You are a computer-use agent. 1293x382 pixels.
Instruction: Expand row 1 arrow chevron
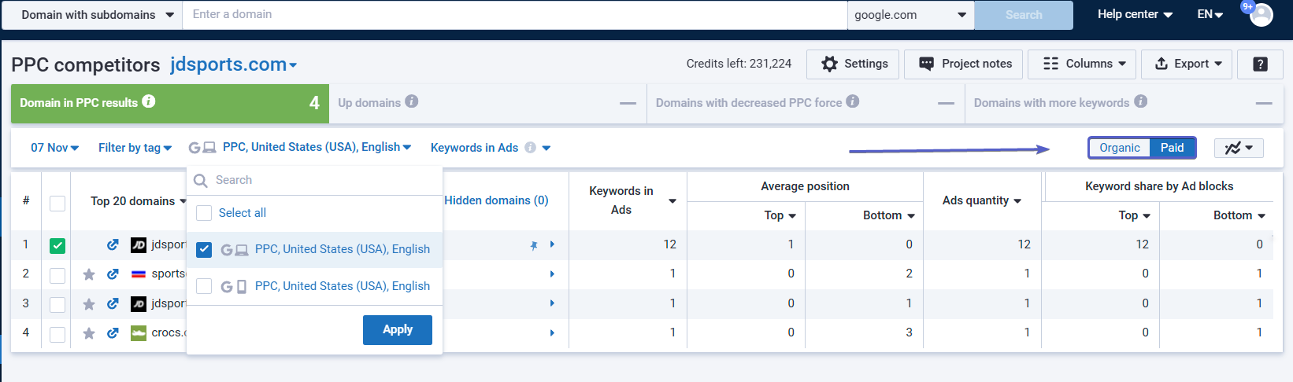552,244
